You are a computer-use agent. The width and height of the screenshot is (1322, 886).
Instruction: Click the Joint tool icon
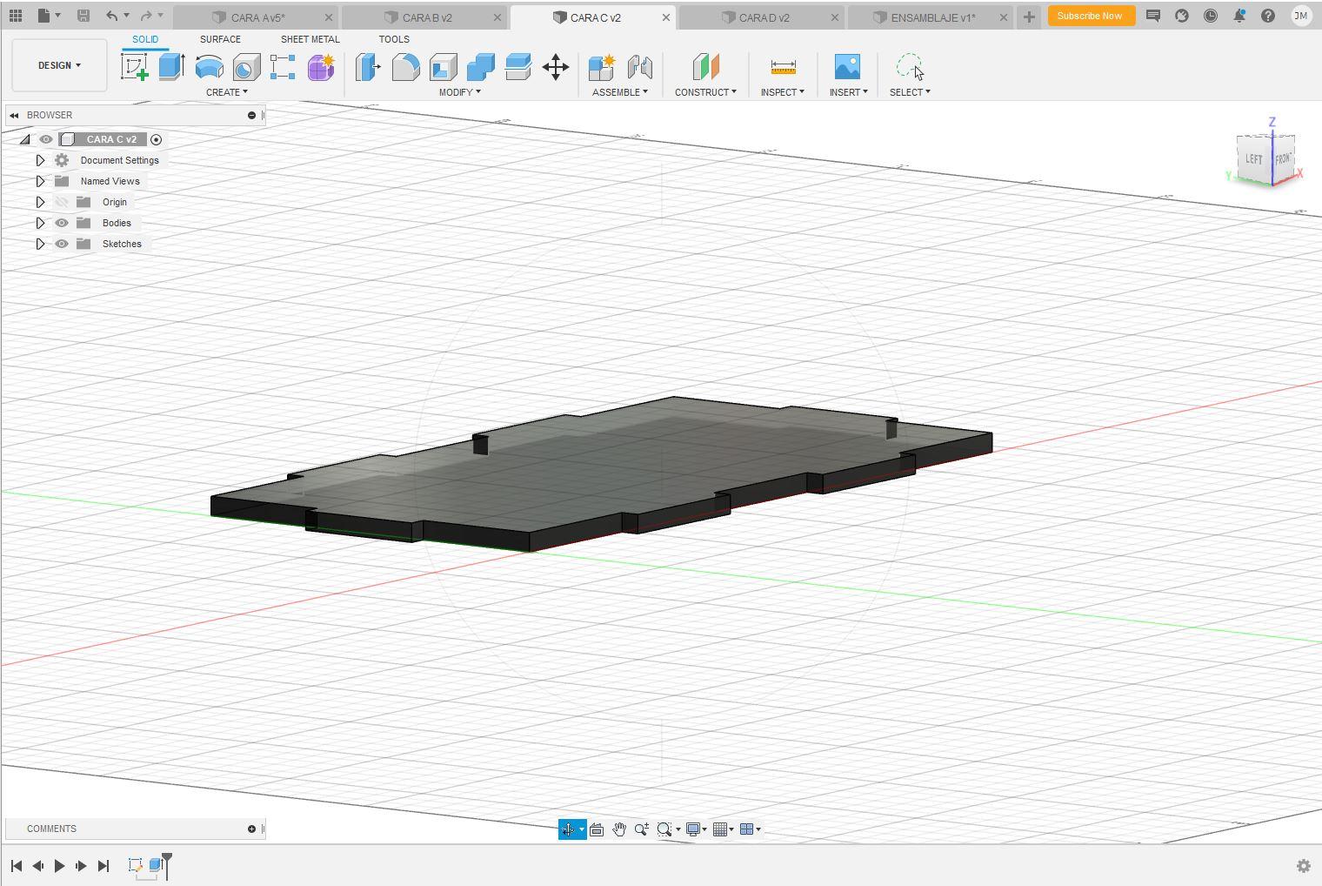[639, 67]
